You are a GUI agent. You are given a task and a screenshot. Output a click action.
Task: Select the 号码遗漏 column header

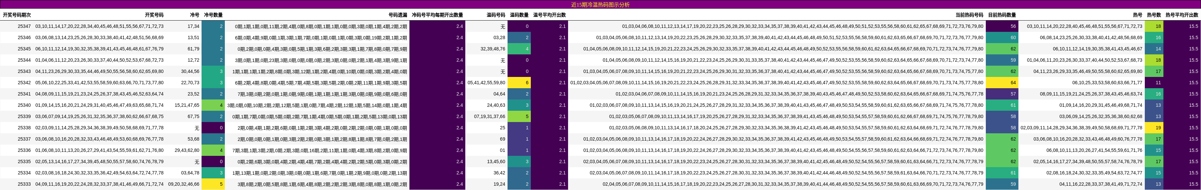pyautogui.click(x=398, y=15)
